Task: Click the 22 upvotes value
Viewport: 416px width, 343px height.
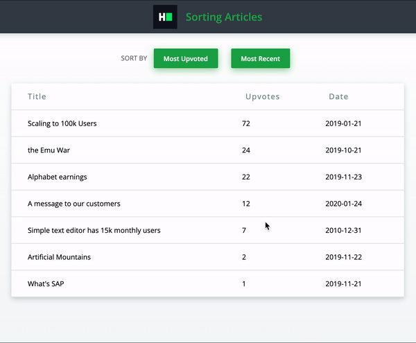Action: click(246, 177)
